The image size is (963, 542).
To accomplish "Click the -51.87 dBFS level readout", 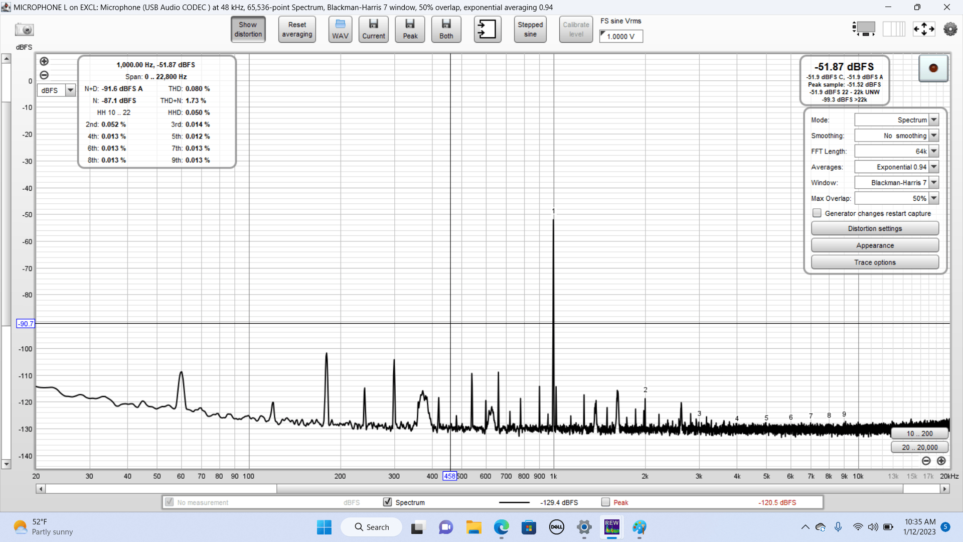I will pyautogui.click(x=844, y=67).
